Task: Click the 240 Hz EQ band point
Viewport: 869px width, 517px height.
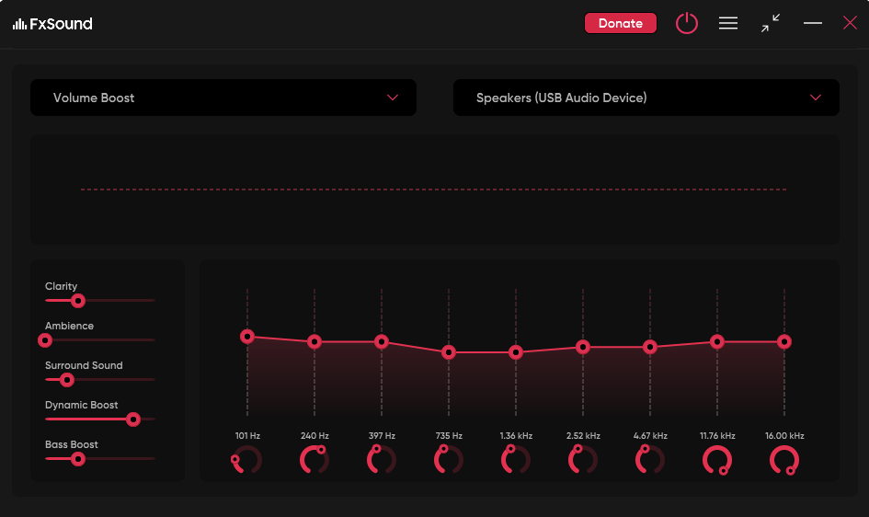Action: 314,342
